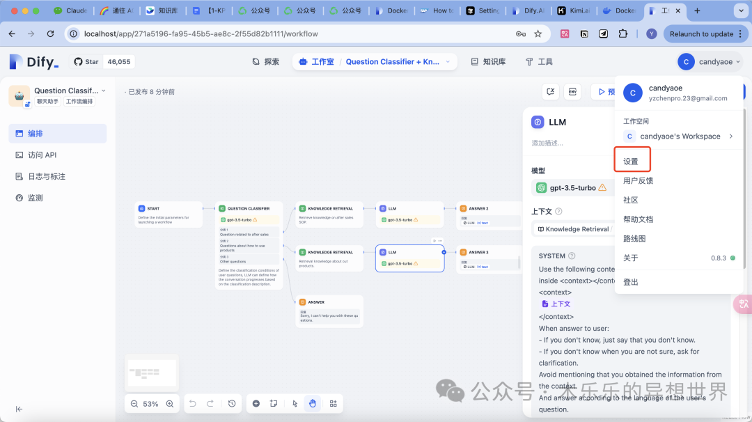The image size is (752, 422).
Task: Log out via 登出
Action: (x=631, y=282)
